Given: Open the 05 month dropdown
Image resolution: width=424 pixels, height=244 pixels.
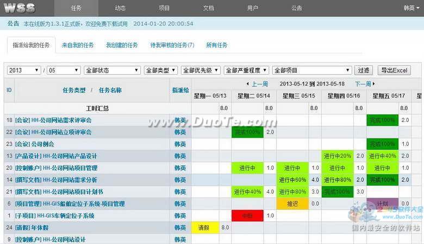Looking at the screenshot, I should pos(64,70).
